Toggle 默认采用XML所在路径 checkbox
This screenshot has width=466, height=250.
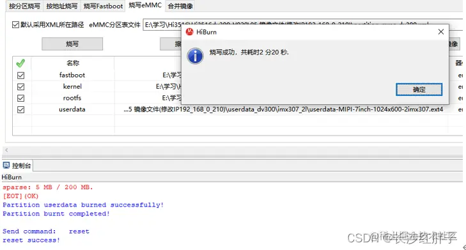pyautogui.click(x=16, y=25)
